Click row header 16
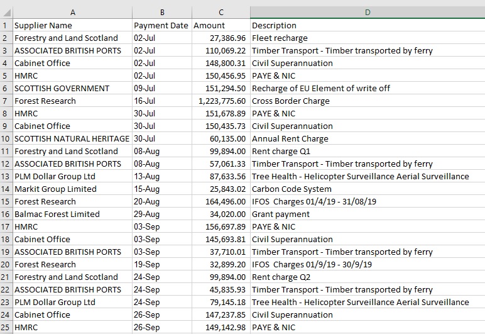Viewport: 485px width, 334px height. click(6, 214)
